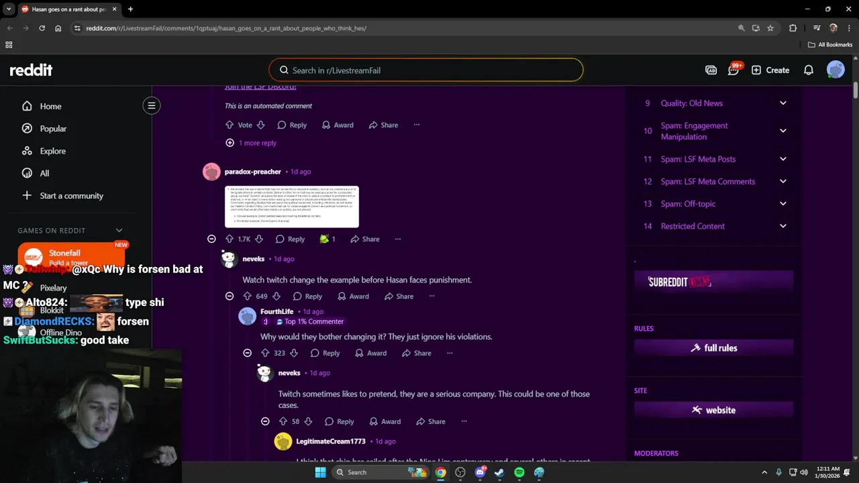This screenshot has height=483, width=859.
Task: Enlarge the image in paradox-preacher's comment
Action: point(292,207)
